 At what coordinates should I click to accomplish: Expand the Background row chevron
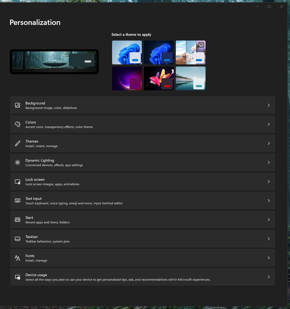click(x=268, y=105)
